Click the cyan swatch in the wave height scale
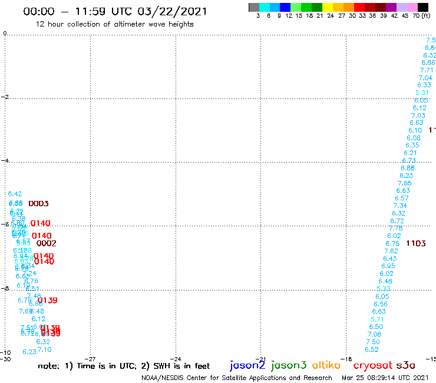 point(265,7)
